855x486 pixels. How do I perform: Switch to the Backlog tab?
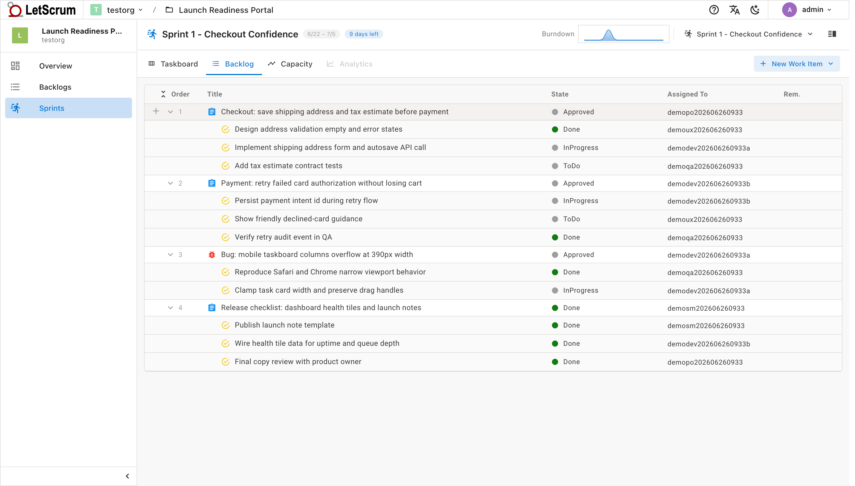233,64
